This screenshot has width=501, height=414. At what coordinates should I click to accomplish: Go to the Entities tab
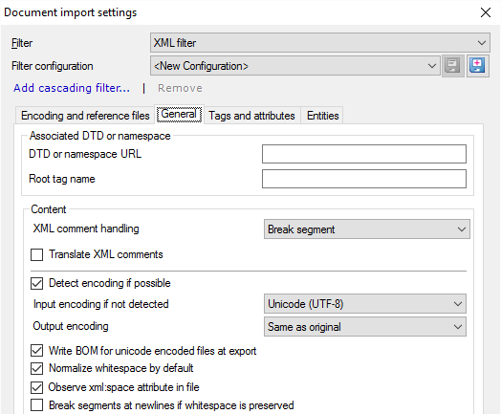coord(323,116)
